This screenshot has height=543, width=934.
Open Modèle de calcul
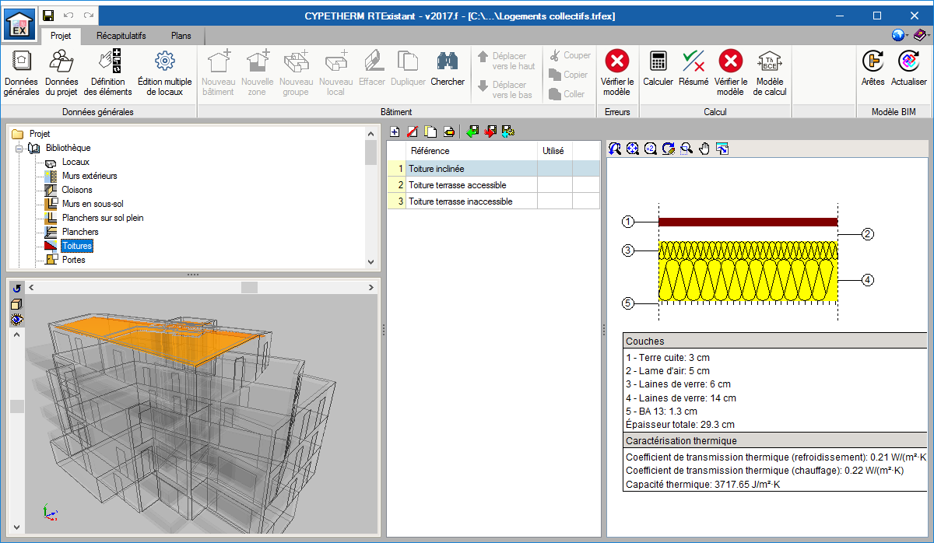(x=770, y=72)
